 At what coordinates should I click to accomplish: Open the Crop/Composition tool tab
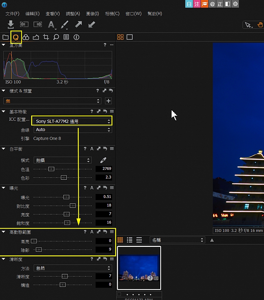coord(46,37)
